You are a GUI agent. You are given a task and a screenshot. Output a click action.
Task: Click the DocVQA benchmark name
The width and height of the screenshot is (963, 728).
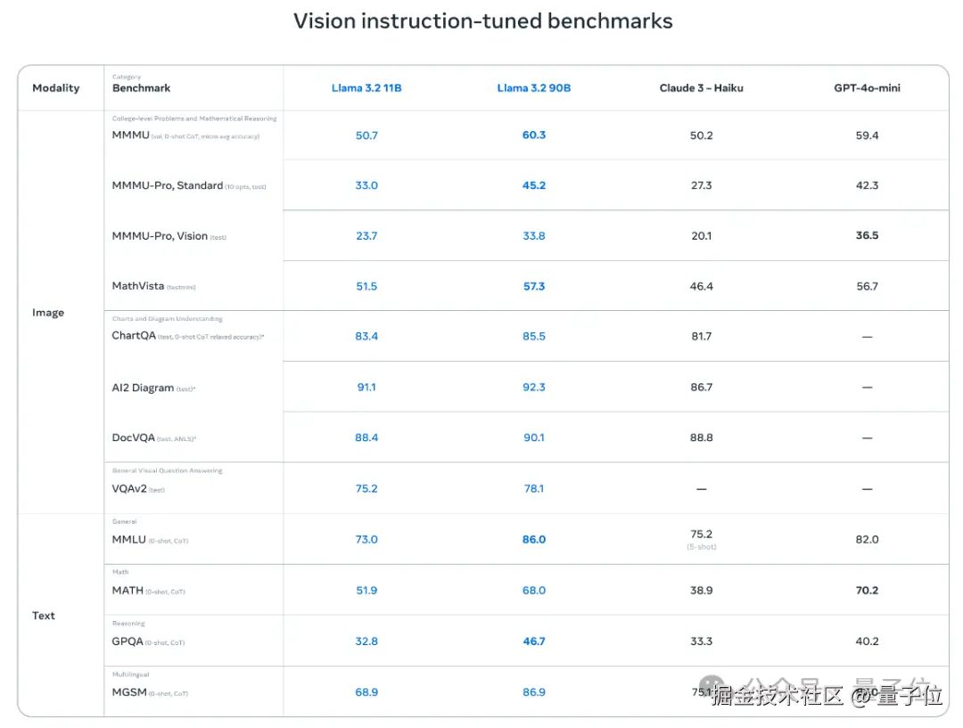133,438
